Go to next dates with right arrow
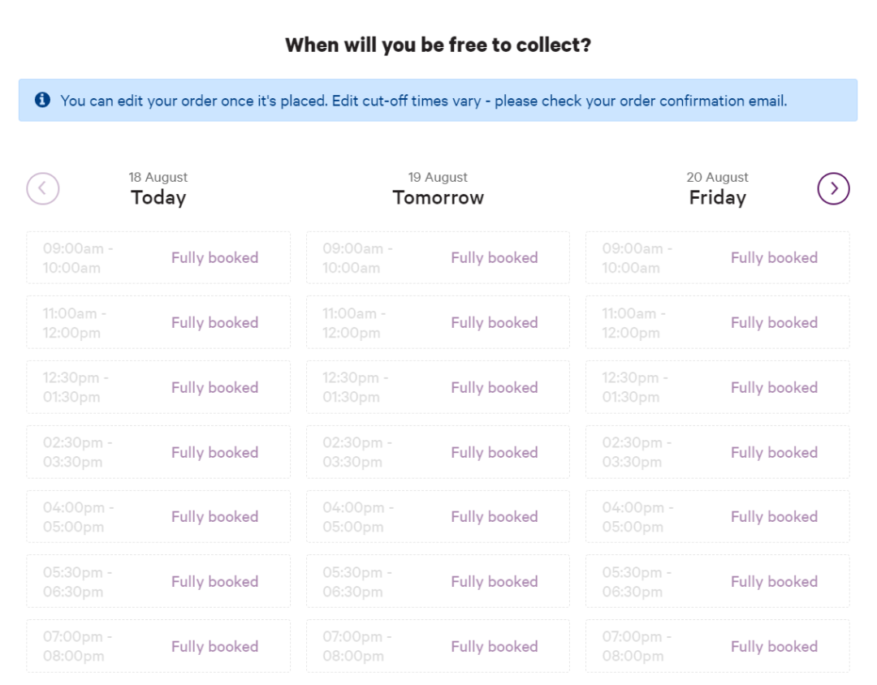Image resolution: width=877 pixels, height=685 pixels. pyautogui.click(x=833, y=188)
